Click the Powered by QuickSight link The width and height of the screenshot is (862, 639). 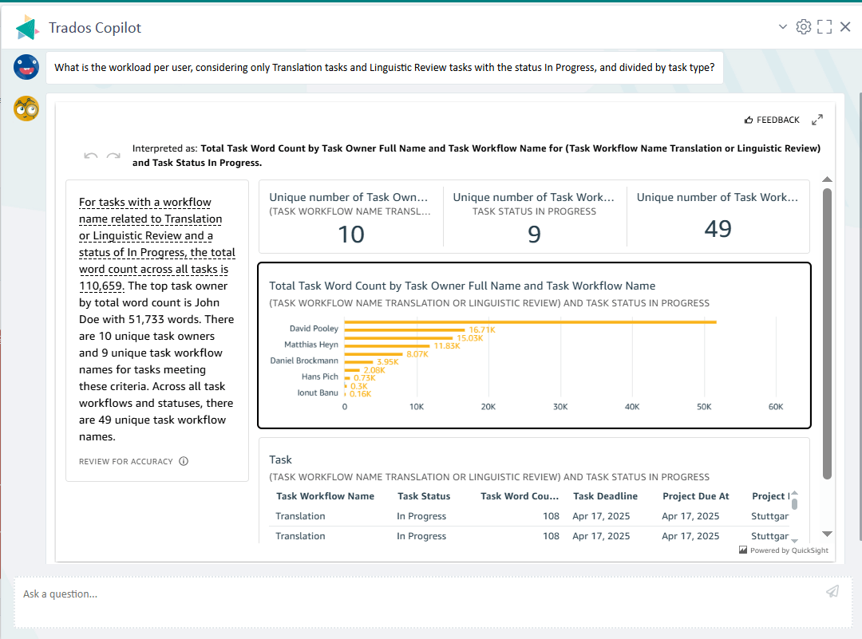click(783, 550)
